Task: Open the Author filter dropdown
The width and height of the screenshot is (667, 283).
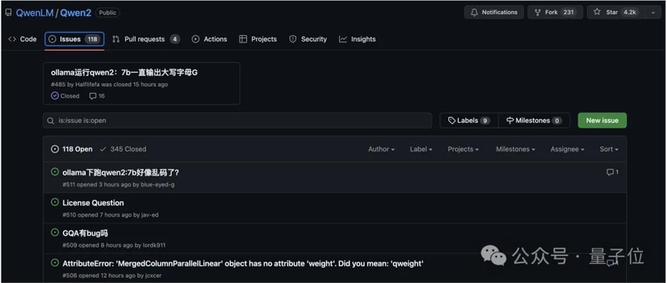Action: [382, 149]
